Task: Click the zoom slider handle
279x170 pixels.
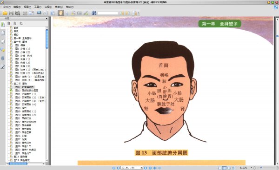Action: 261,168
